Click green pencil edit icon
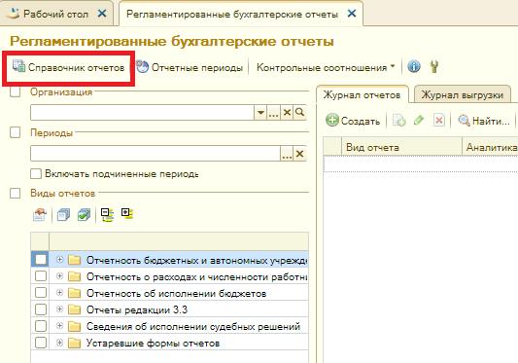Image resolution: width=518 pixels, height=363 pixels. [419, 120]
